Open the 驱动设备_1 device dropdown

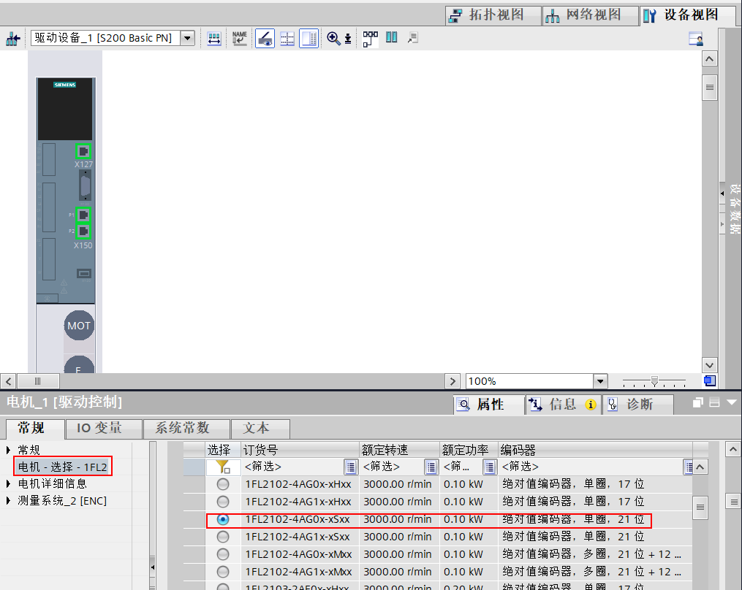click(x=189, y=38)
